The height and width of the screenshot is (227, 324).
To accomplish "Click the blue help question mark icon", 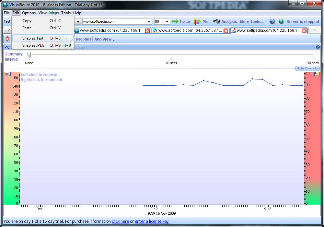I will tap(318, 47).
